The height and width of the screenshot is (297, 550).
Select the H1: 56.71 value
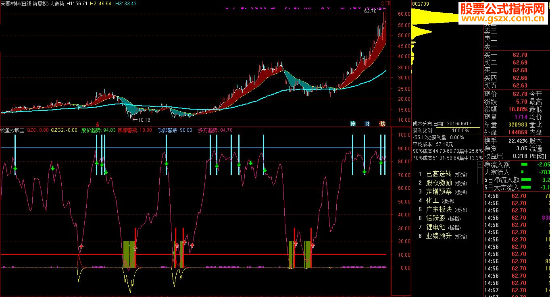click(x=77, y=3)
